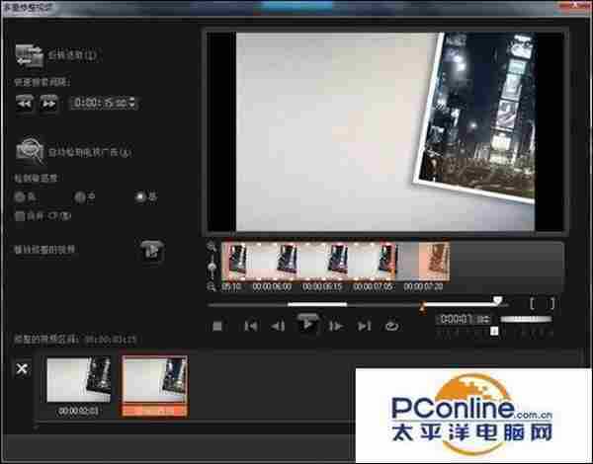Click the shuttle slider beside the timecode

point(526,319)
